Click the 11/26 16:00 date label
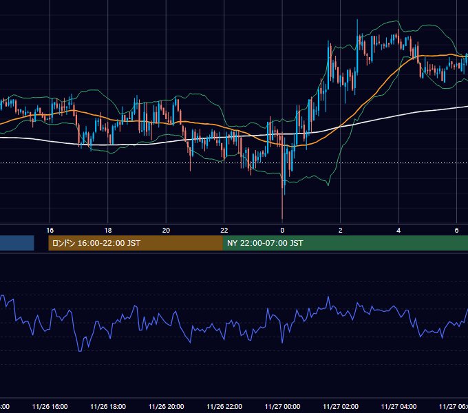 (50, 406)
